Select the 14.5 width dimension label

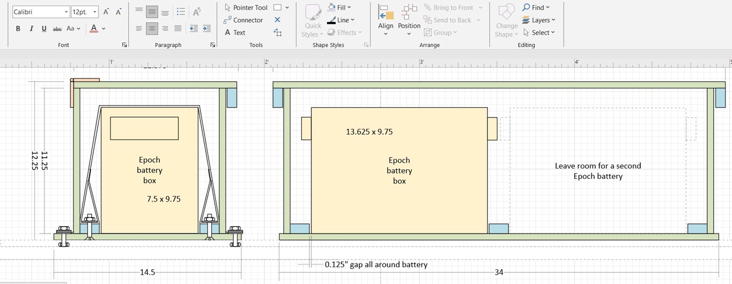tap(147, 272)
